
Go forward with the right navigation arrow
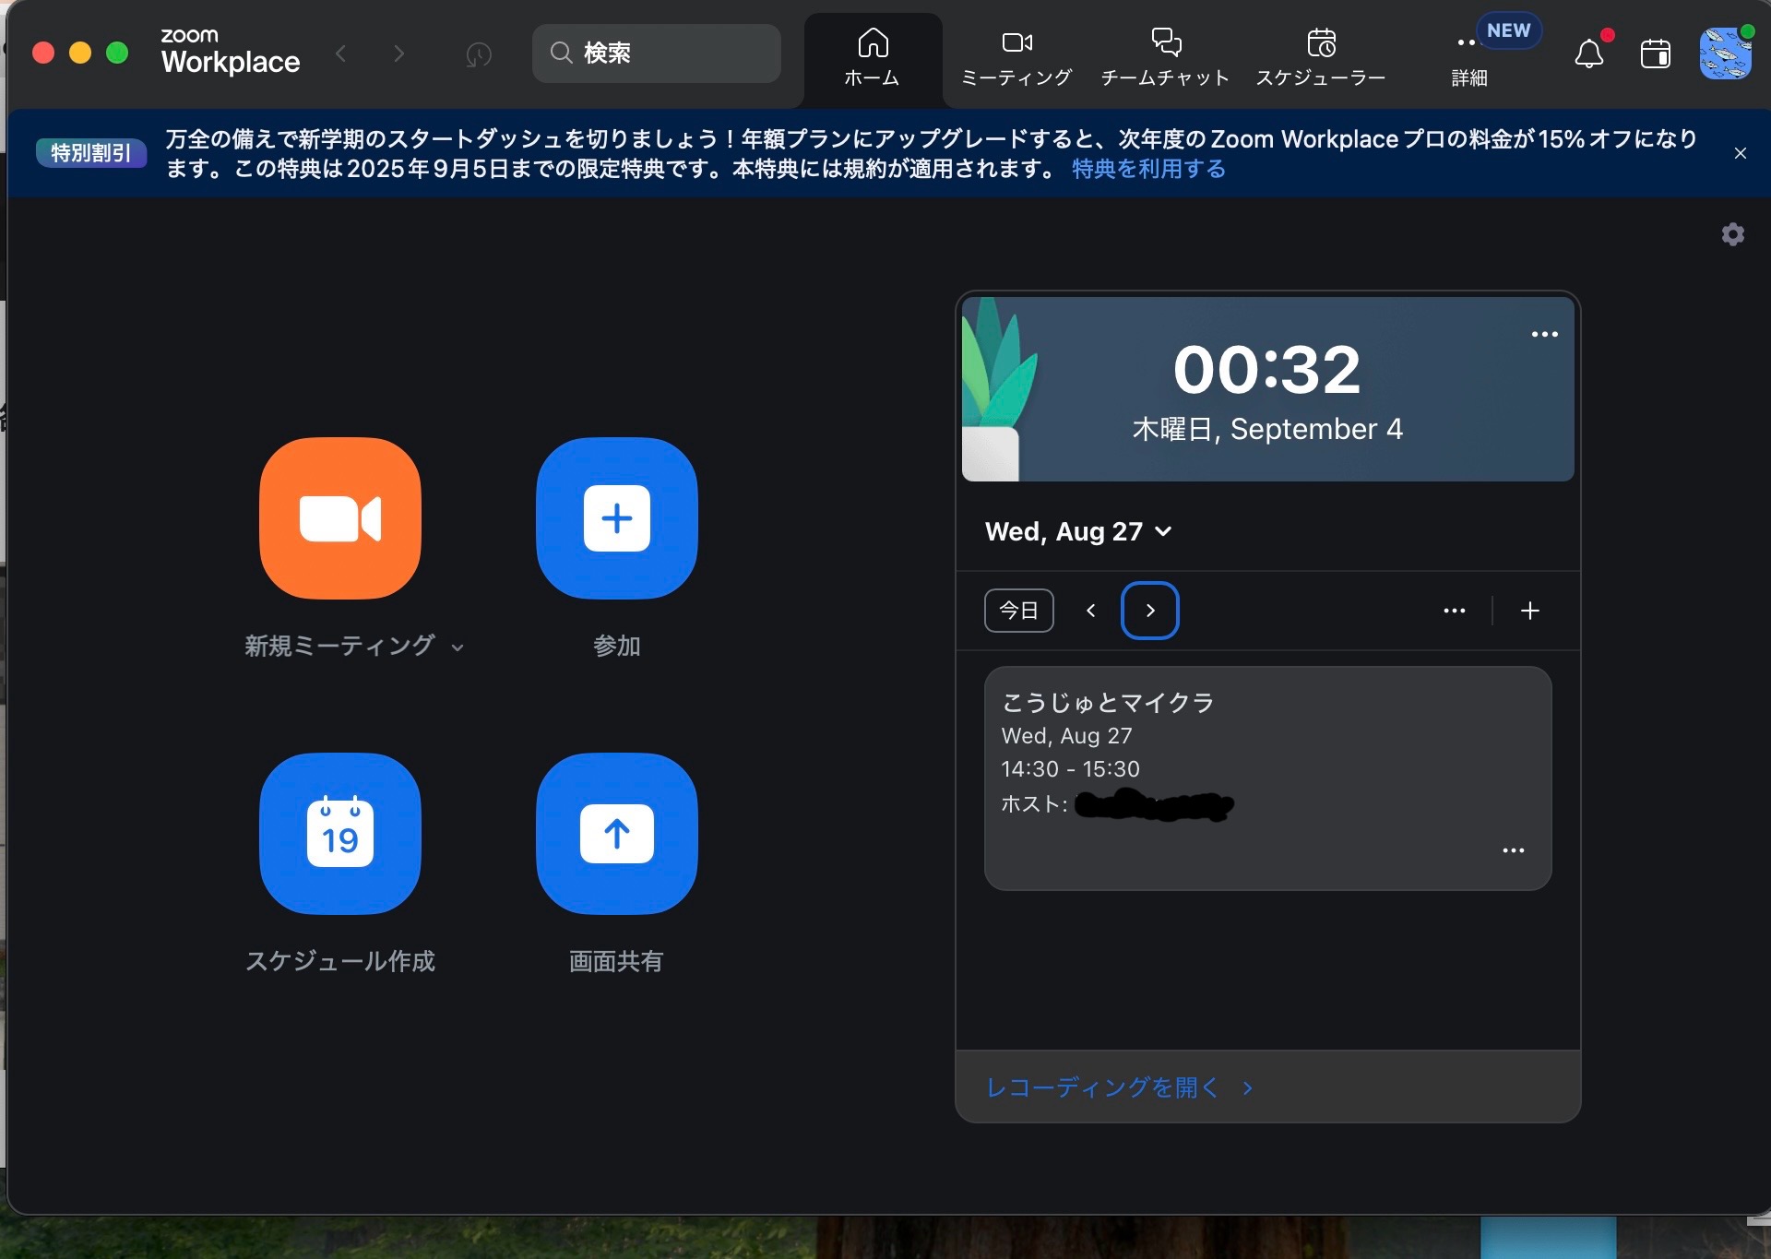click(x=398, y=53)
